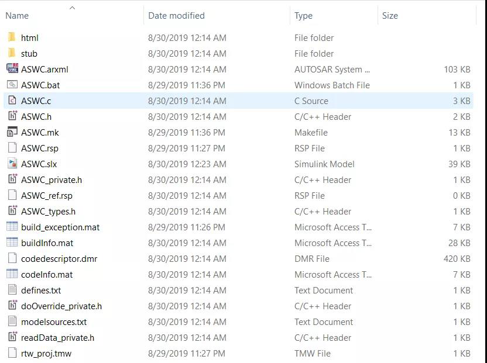Select the rtw_proj.tmw file entry
The image size is (487, 363).
(x=238, y=354)
